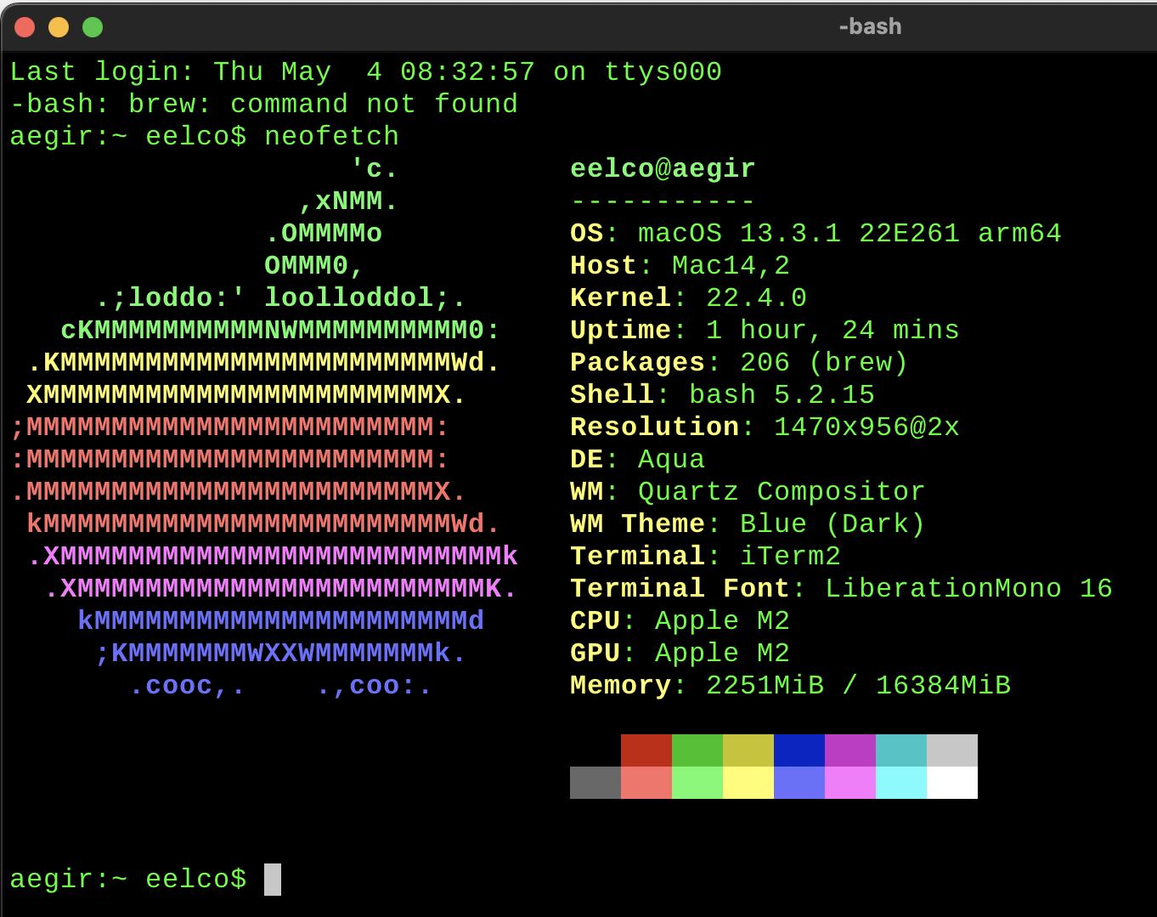
Task: Click the 'brew: command not found' error line
Action: click(263, 105)
